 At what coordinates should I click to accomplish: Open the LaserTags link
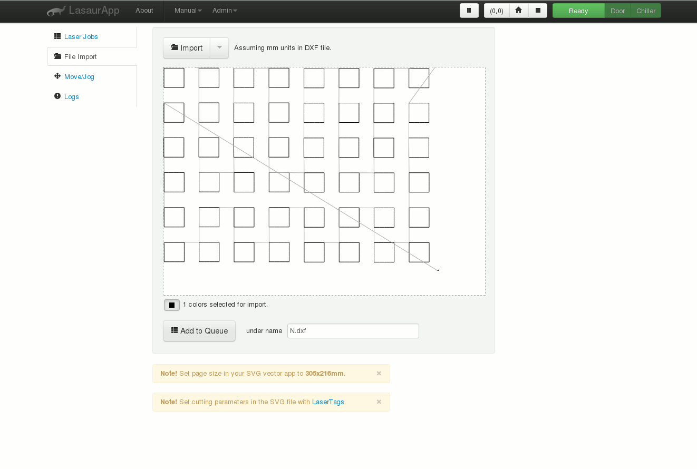click(328, 402)
